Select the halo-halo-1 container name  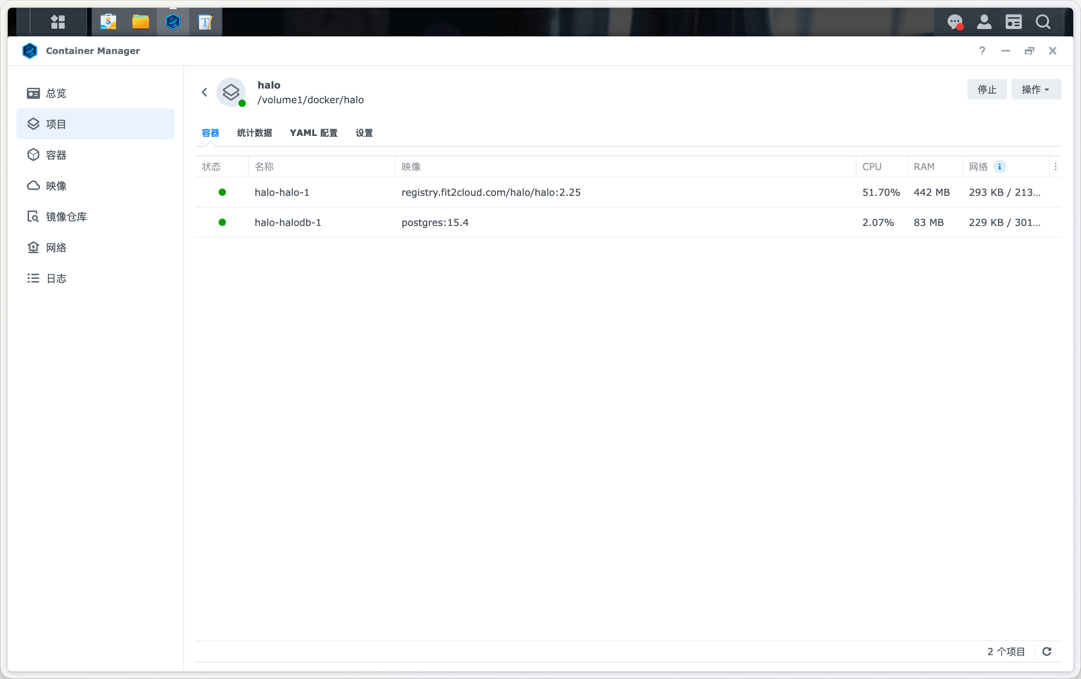[x=281, y=192]
